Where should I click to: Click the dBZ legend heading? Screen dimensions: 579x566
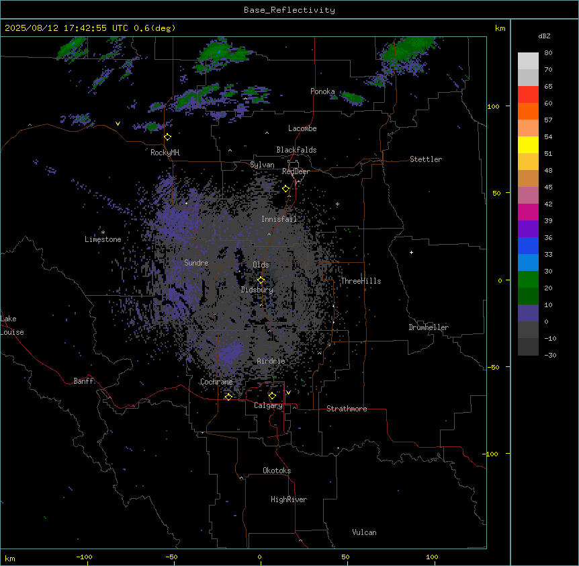point(544,36)
